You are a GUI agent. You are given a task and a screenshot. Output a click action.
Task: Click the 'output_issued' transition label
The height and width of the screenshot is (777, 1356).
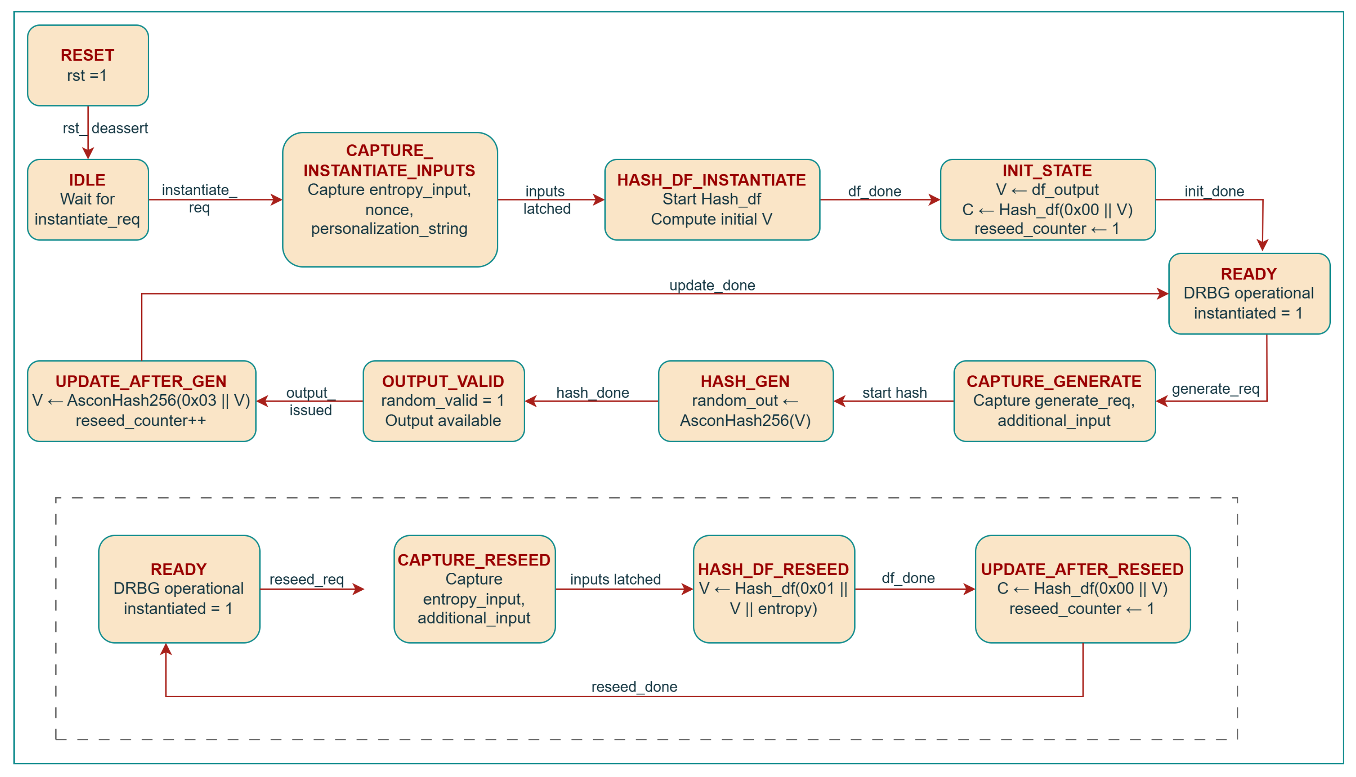[x=310, y=401]
